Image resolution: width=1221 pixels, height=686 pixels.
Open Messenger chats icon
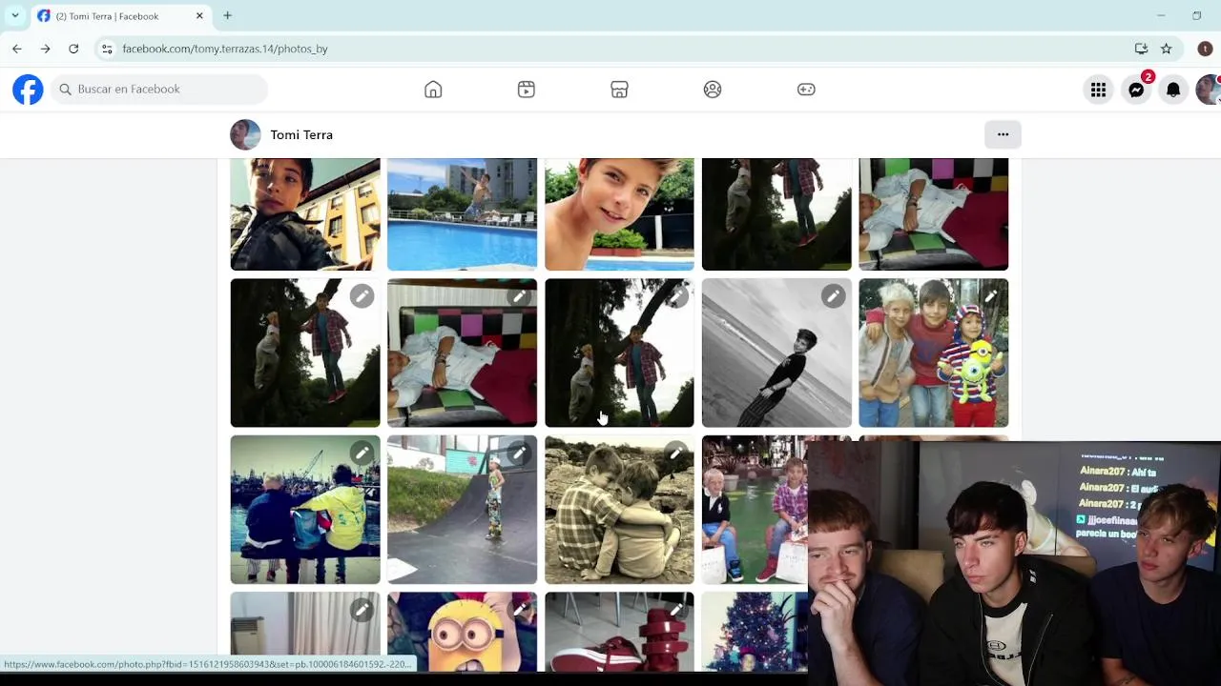pos(1136,90)
